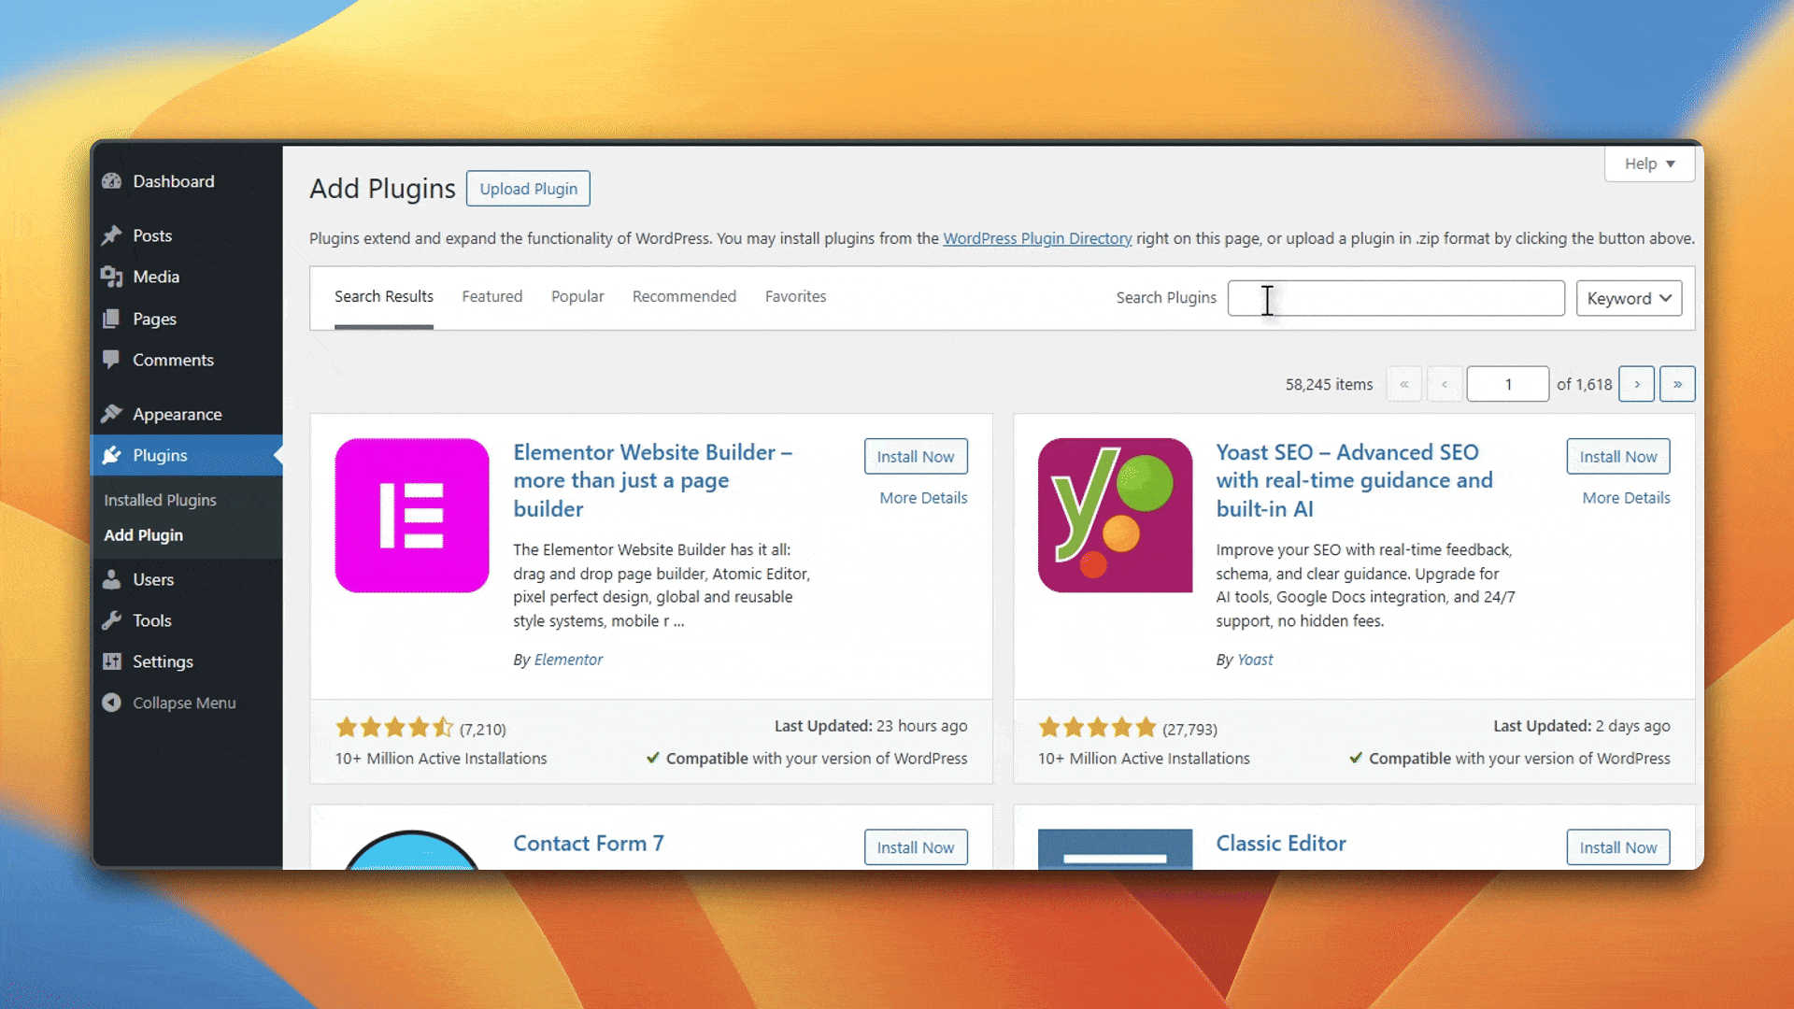Switch to the Popular tab
The width and height of the screenshot is (1794, 1009).
tap(577, 296)
